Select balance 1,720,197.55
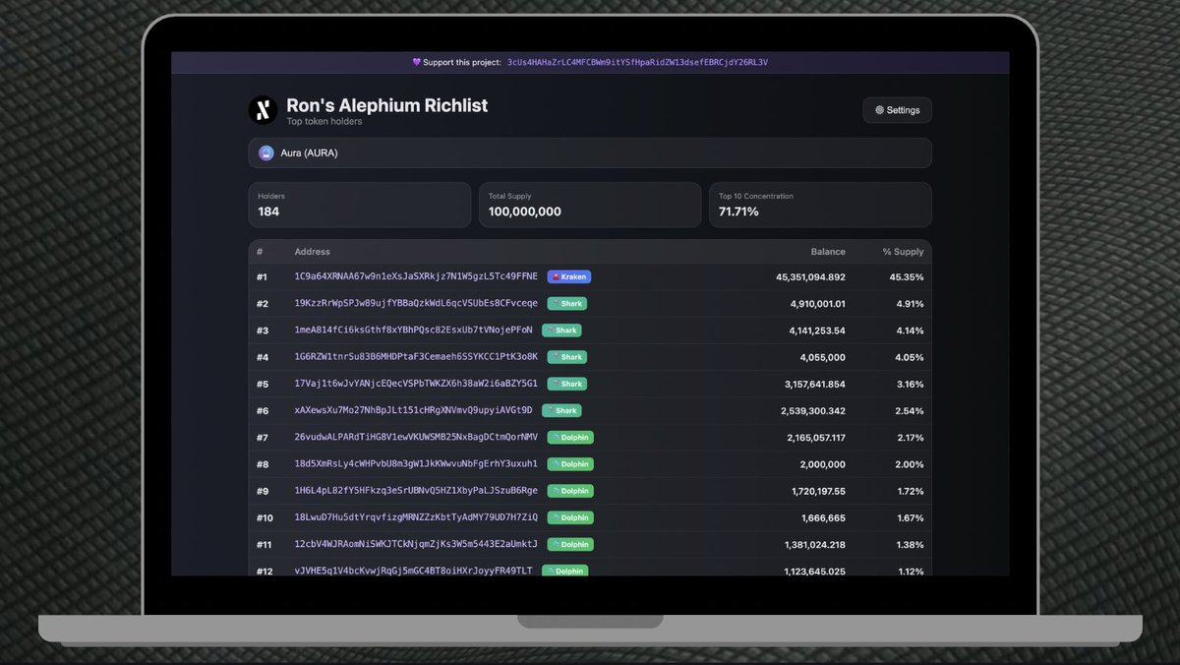 pyautogui.click(x=818, y=491)
